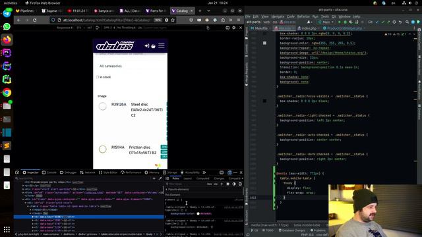Screen dimensions: 422x237
Task: Switch to the Console panel
Action: click(x=49, y=172)
